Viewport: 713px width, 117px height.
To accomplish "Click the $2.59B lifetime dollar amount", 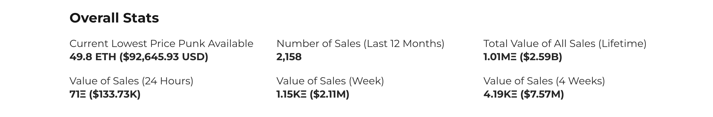I will [x=541, y=57].
